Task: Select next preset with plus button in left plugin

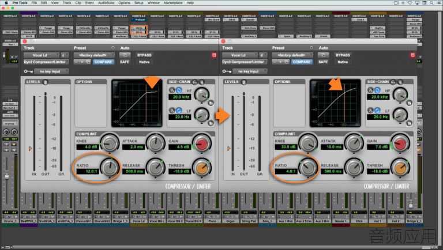Action: coord(82,62)
